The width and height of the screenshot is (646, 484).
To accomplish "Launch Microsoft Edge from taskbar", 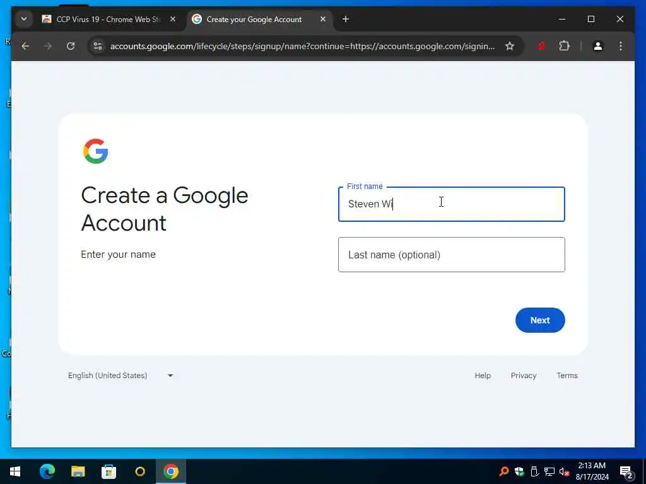I will click(x=47, y=471).
